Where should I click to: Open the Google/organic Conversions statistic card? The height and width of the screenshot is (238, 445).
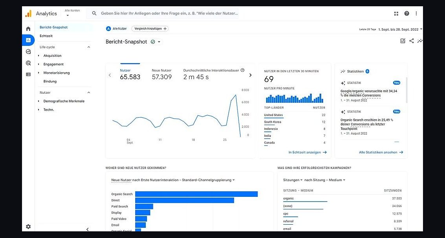coord(370,91)
